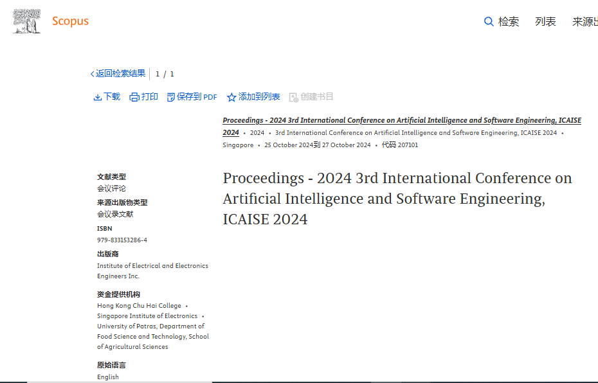Click the year 2024 in source line
This screenshot has height=383, width=598.
click(x=257, y=132)
